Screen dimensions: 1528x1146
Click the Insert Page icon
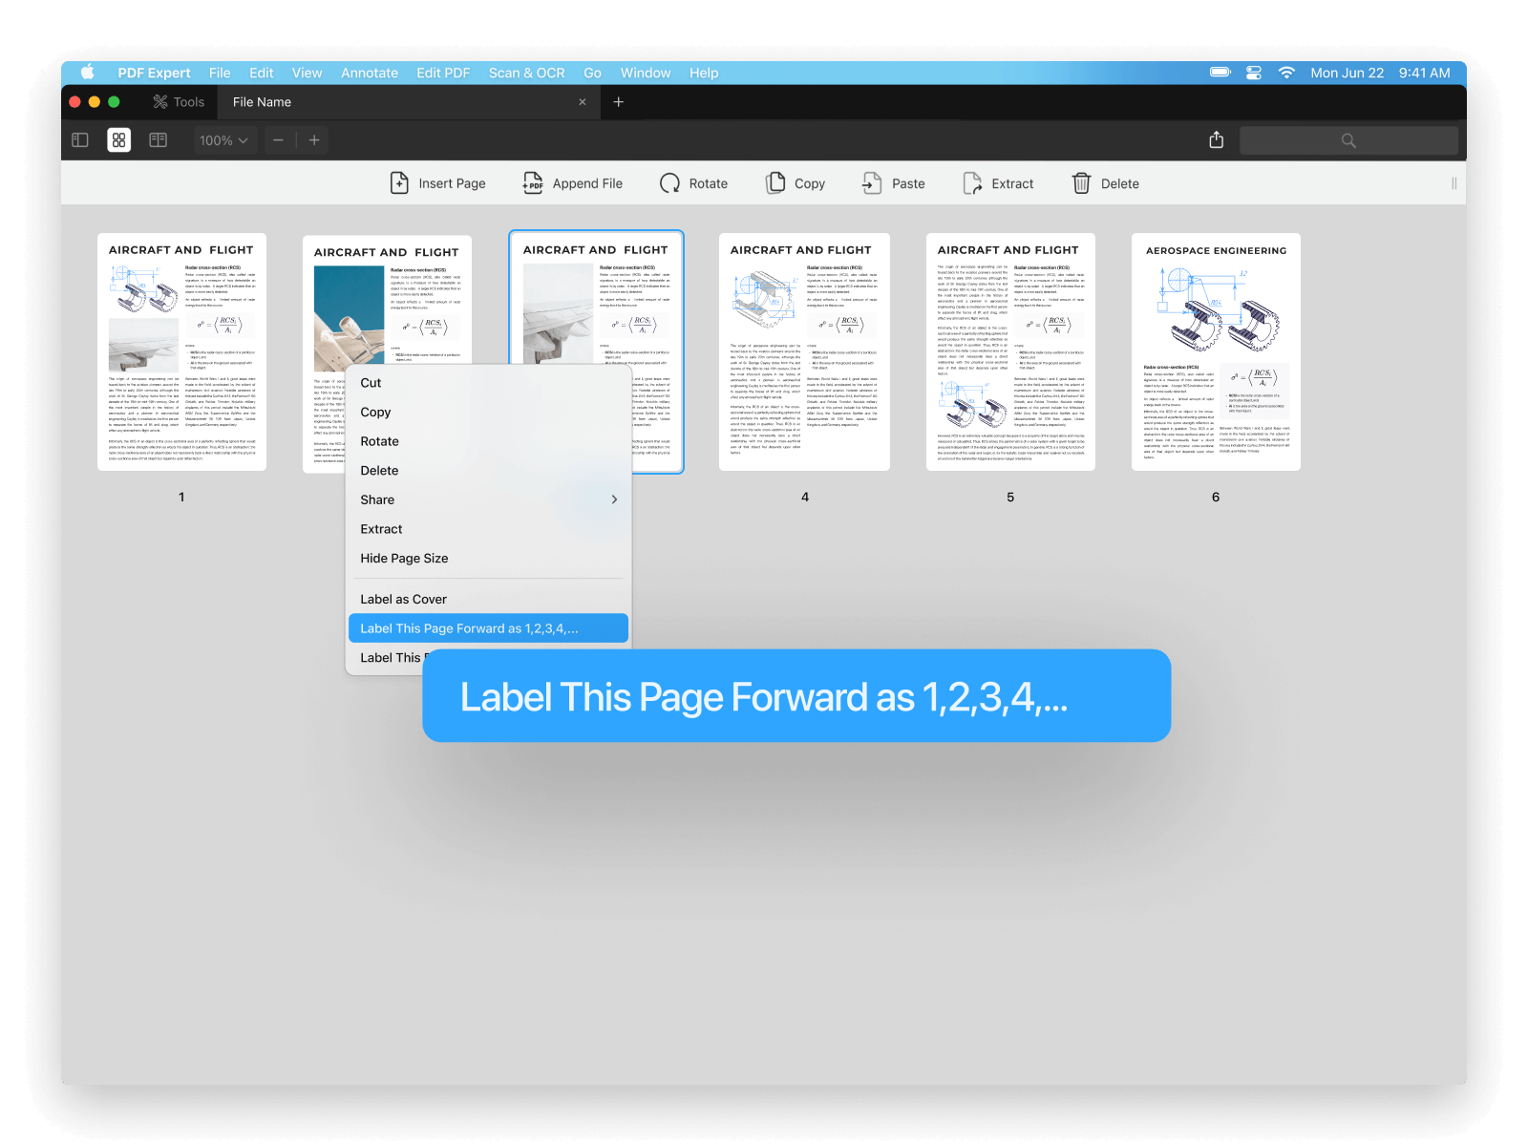click(x=399, y=183)
